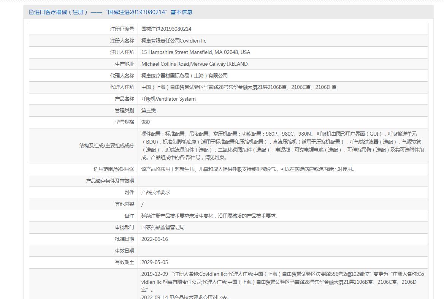The image size is (444, 299).
Task: Select Michael Collins Road, Mervue Galway IRELAND
Action: (195, 64)
